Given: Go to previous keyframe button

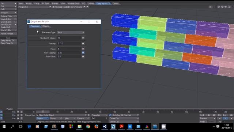Looking at the screenshot, I should tap(208, 115).
